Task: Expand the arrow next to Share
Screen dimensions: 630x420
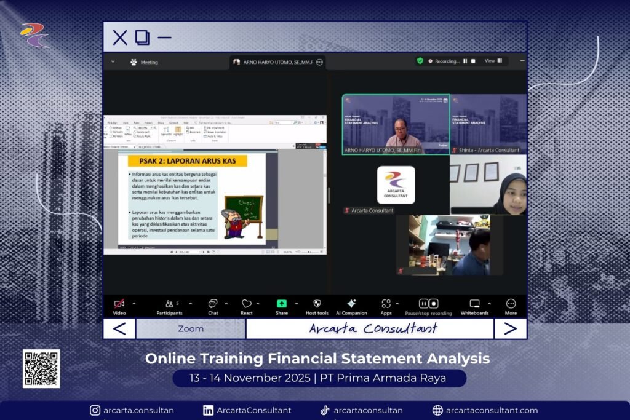Action: (x=296, y=304)
